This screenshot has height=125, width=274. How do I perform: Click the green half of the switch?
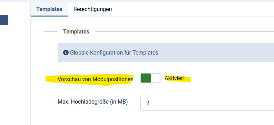click(x=146, y=78)
